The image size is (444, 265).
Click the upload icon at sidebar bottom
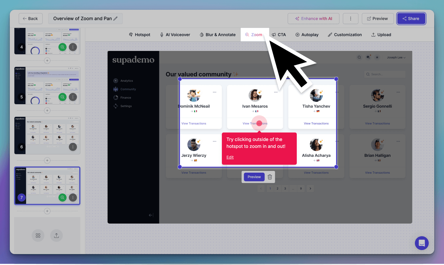pos(56,235)
